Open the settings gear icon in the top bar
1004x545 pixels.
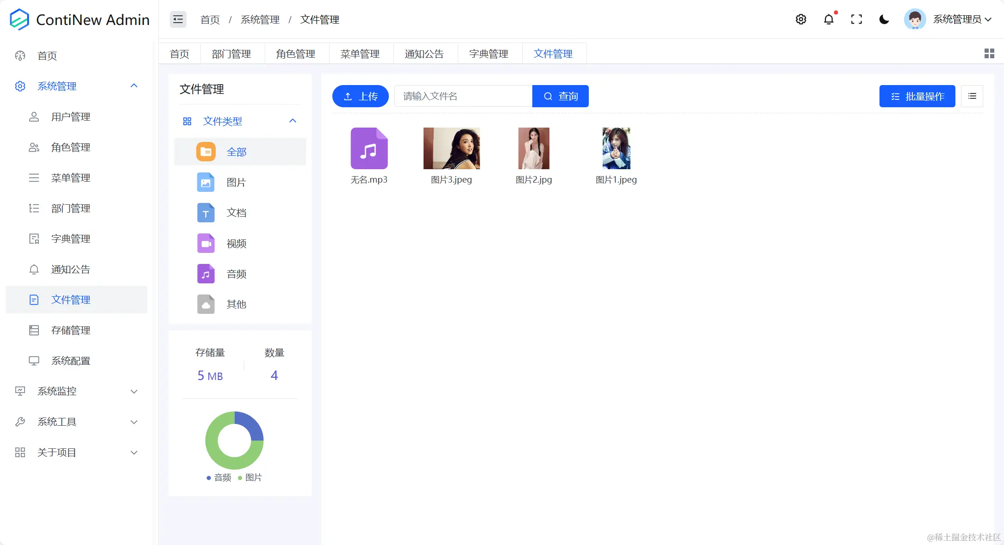(x=801, y=19)
